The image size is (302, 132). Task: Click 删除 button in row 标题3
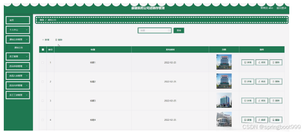[276, 100]
